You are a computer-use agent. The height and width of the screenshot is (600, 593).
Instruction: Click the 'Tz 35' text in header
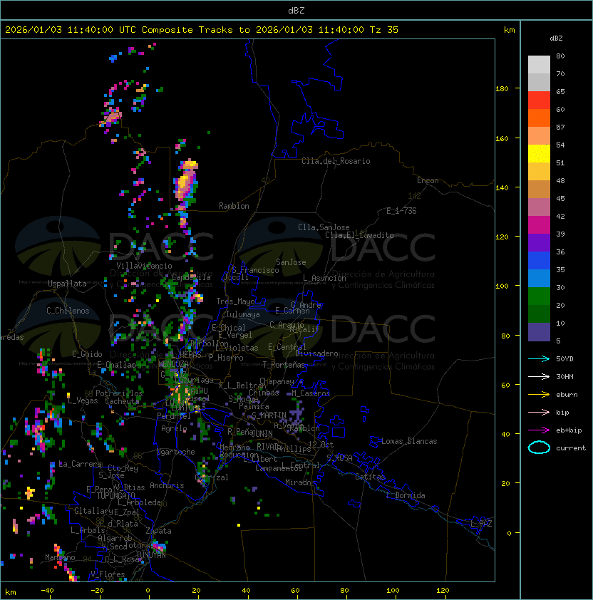[x=384, y=30]
